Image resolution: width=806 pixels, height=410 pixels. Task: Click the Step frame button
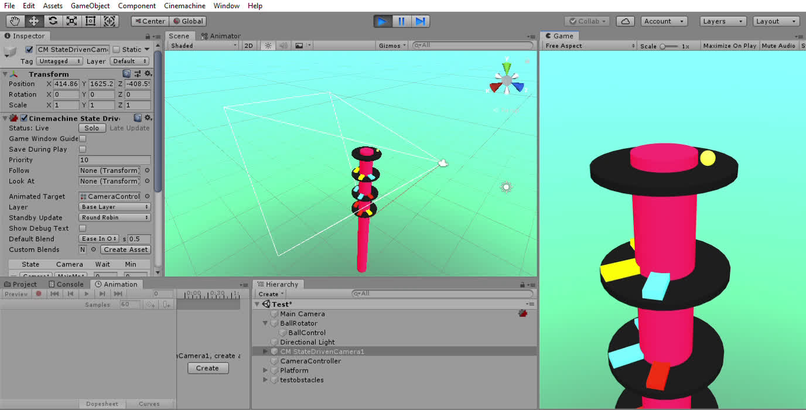pos(420,21)
